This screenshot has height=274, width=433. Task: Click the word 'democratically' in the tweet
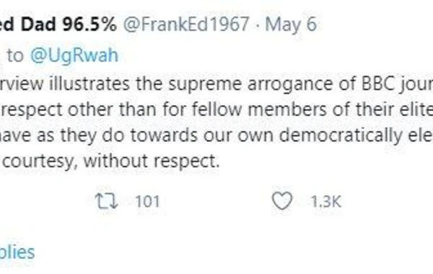[340, 136]
